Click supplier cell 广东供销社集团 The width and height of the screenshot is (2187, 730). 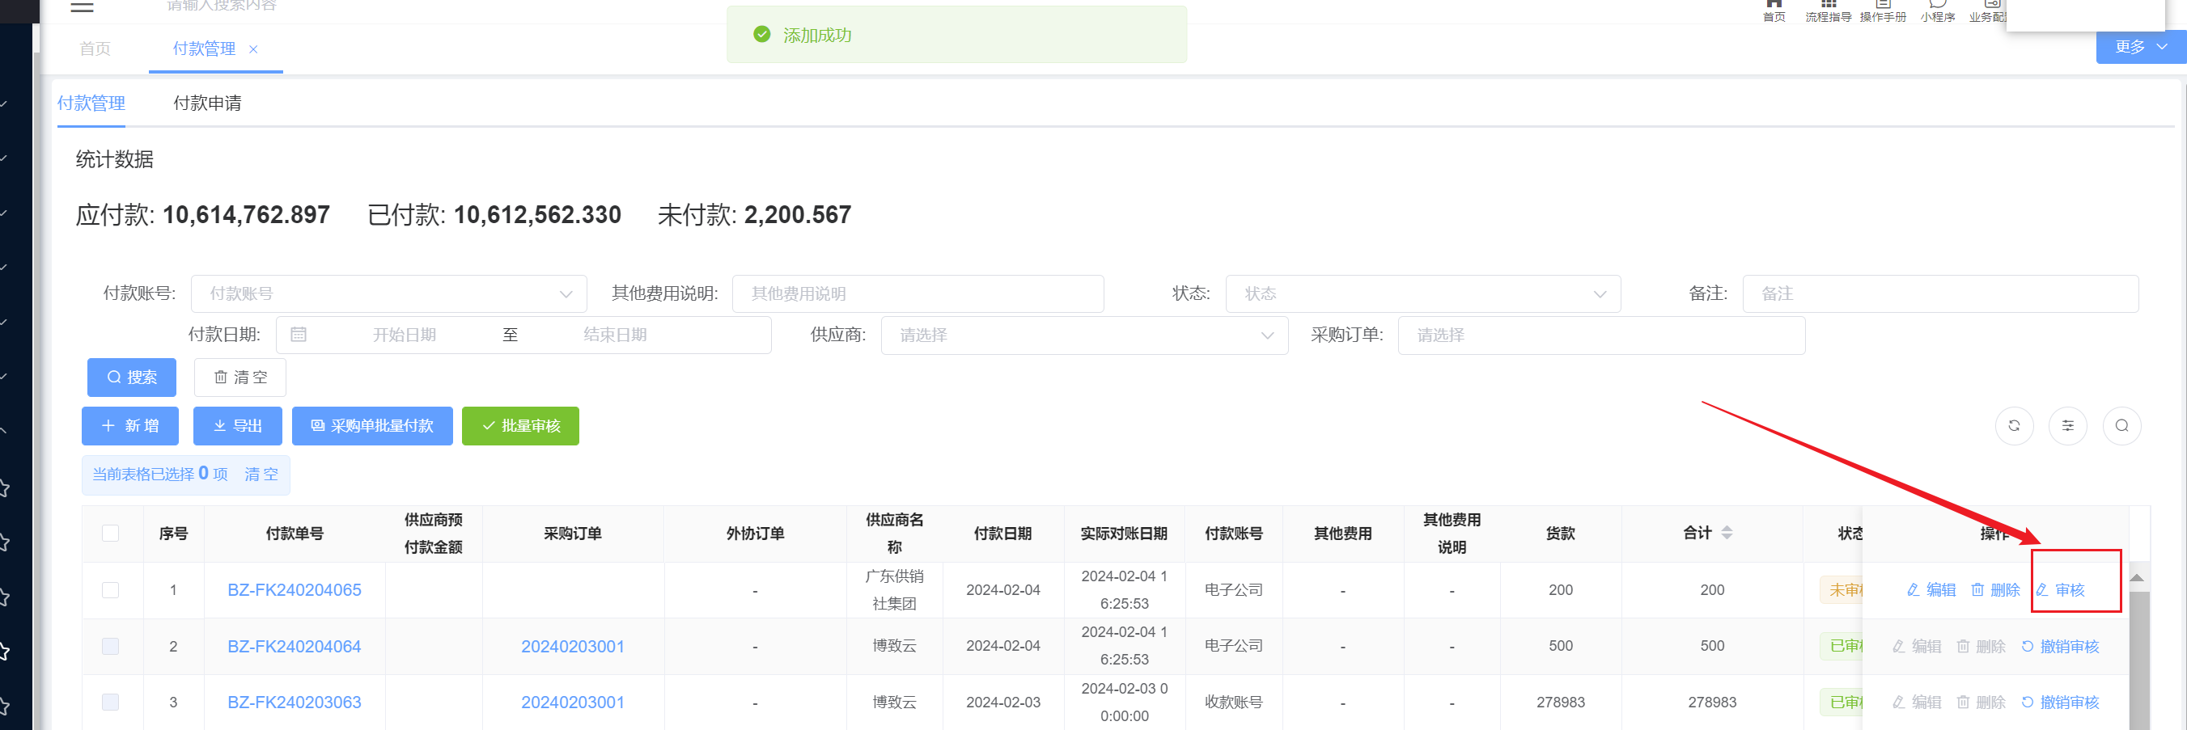(x=894, y=590)
